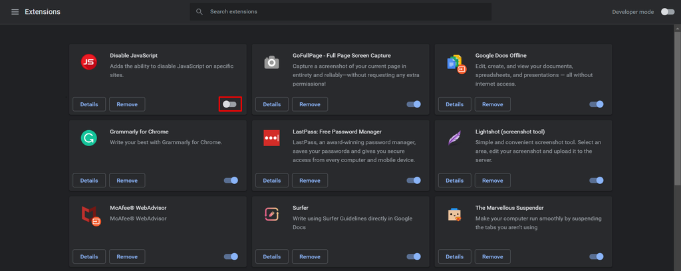Click the search magnifier icon
The height and width of the screenshot is (271, 681).
[200, 12]
